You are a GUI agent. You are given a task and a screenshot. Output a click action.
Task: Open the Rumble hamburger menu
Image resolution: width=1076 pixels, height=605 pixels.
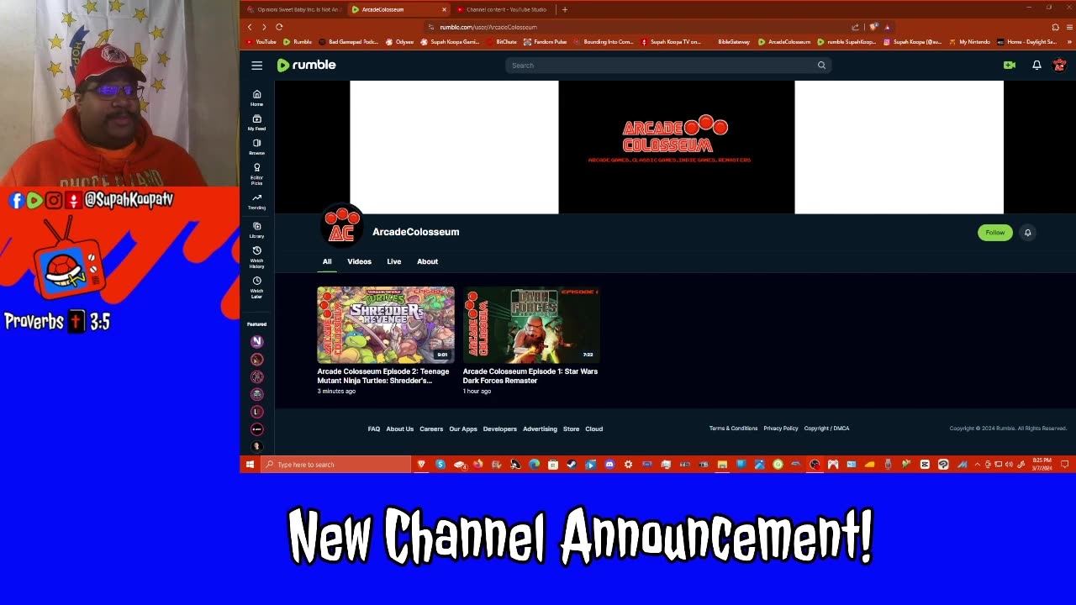click(x=257, y=66)
